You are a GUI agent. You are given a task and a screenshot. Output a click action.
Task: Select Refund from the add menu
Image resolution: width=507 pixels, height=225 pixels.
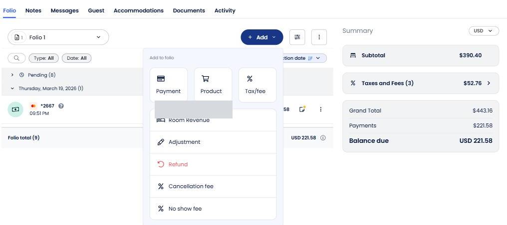[x=213, y=164]
